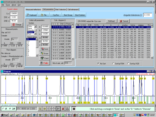This screenshot has height=117, width=156.
Task: Click the Erase button under cell parameters
Action: (x=44, y=53)
